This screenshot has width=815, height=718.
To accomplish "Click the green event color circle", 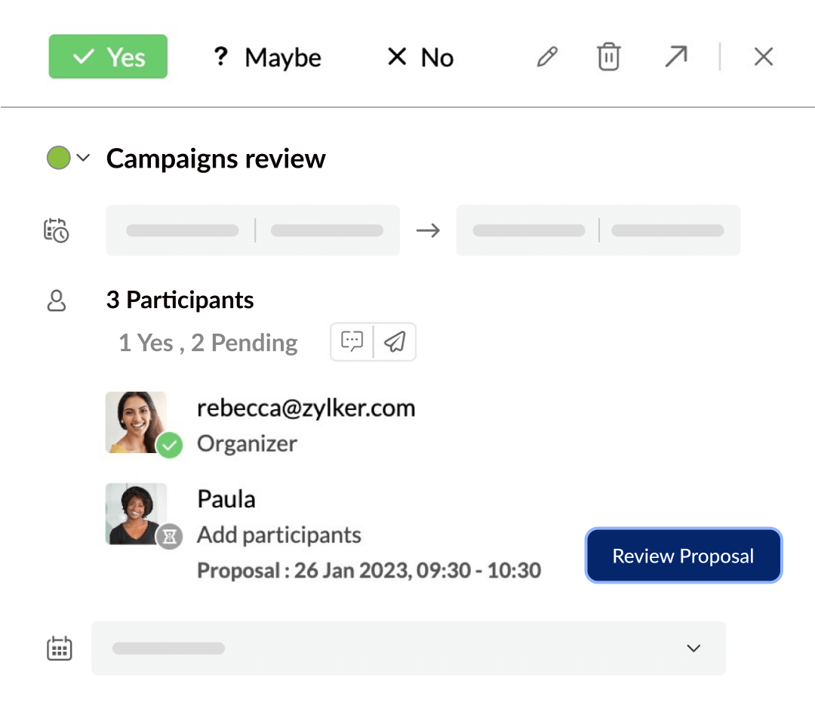I will click(x=58, y=159).
